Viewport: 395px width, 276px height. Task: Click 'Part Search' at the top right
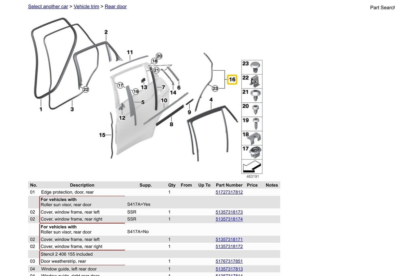click(382, 8)
